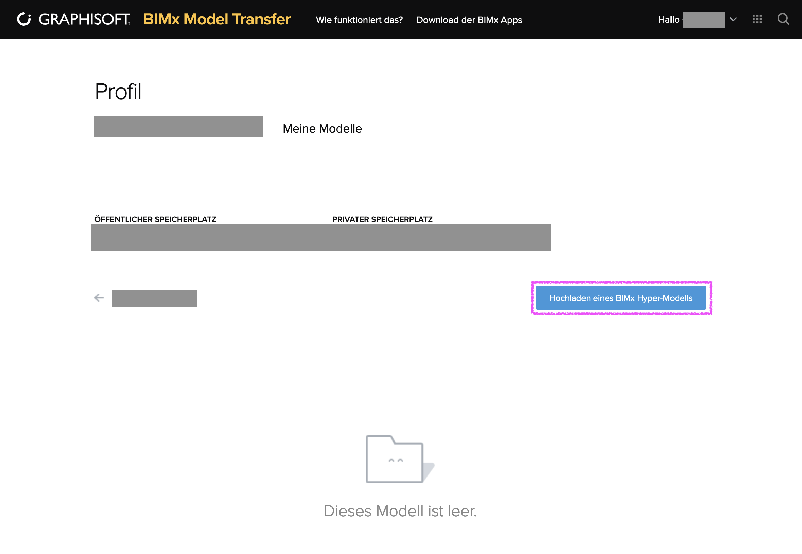Screen dimensions: 802x554
Task: Click the search magnifier icon
Action: click(x=783, y=19)
